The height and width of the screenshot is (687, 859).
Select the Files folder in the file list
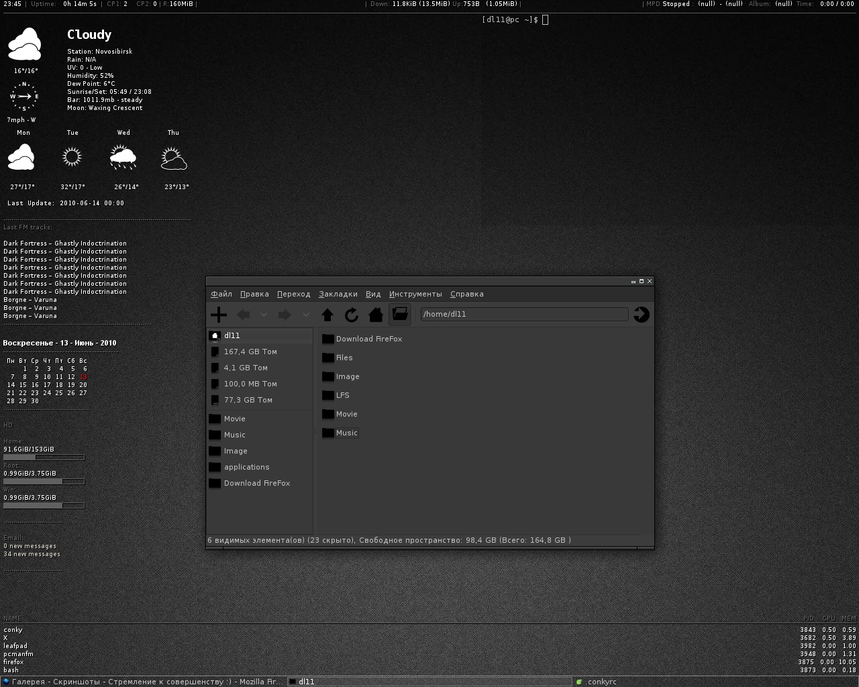pos(338,358)
